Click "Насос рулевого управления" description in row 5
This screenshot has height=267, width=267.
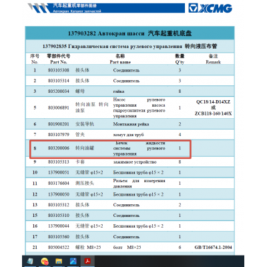(x=139, y=107)
